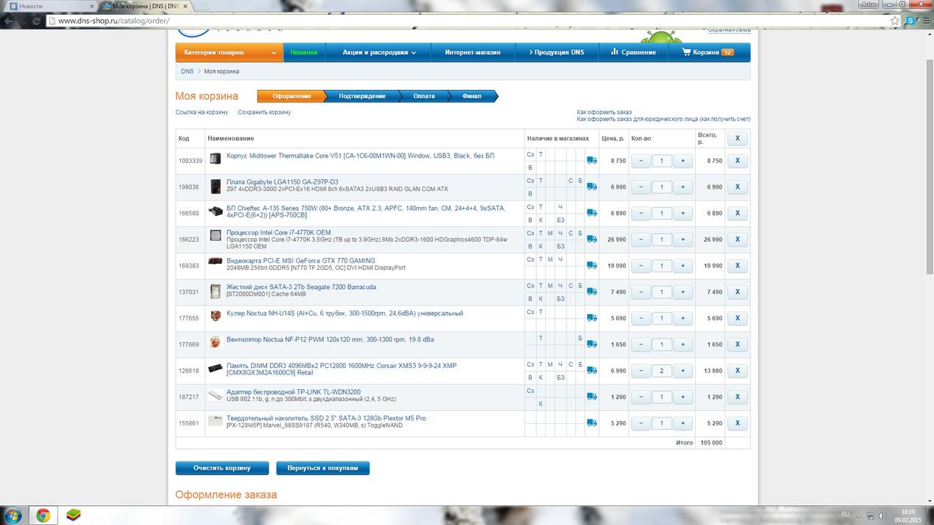Open the Noctua NH-U14S cooler thumbnail
This screenshot has height=525, width=934.
[x=215, y=316]
